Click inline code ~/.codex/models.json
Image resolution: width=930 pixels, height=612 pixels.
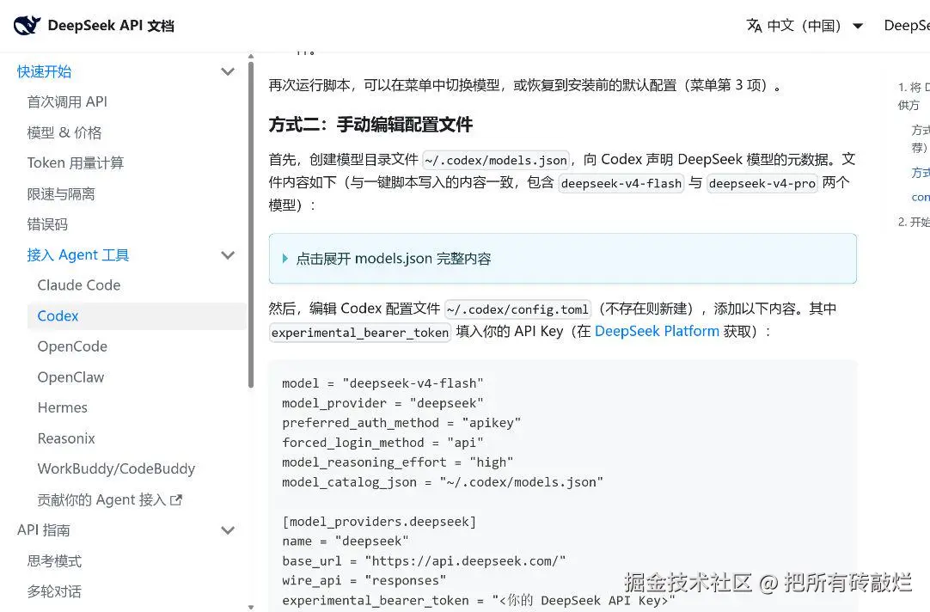[496, 160]
